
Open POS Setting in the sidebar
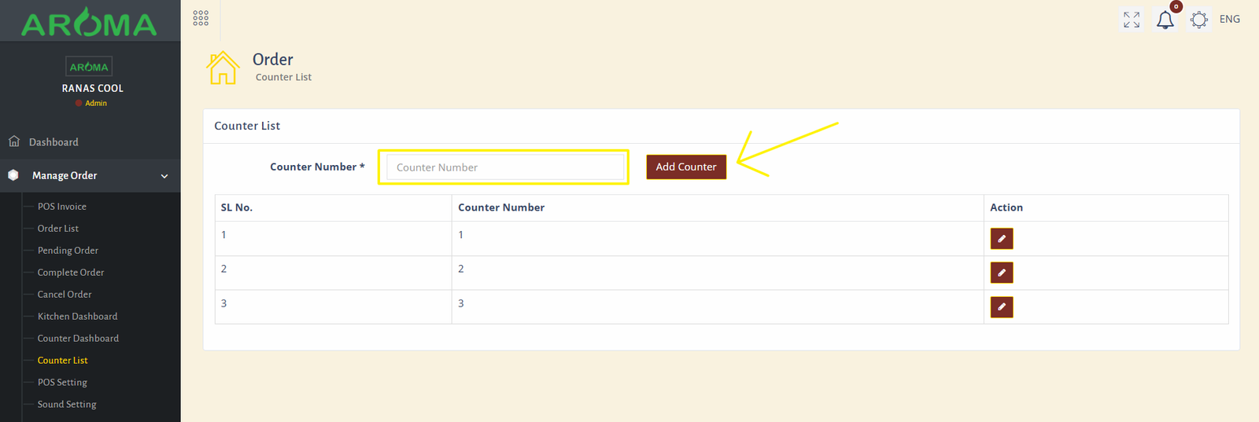(62, 383)
